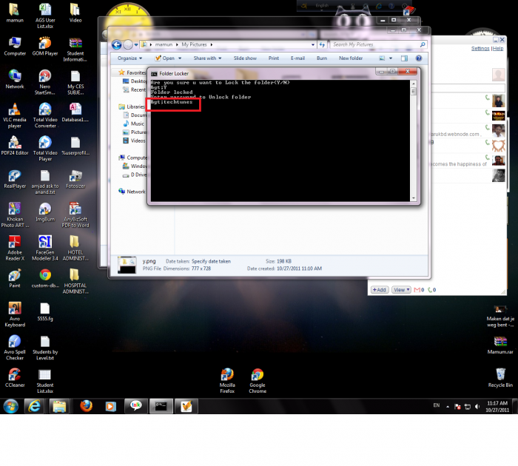Viewport: 518px width, 466px height.
Task: Open Fotosizer desktop shortcut
Action: (x=75, y=179)
